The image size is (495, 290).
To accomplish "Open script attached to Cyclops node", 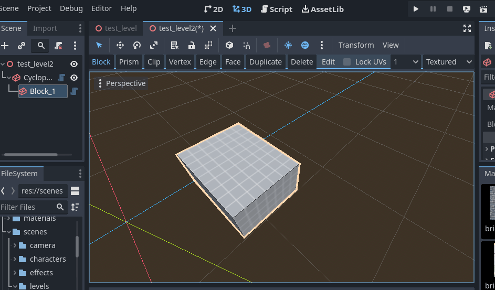I will pos(61,78).
